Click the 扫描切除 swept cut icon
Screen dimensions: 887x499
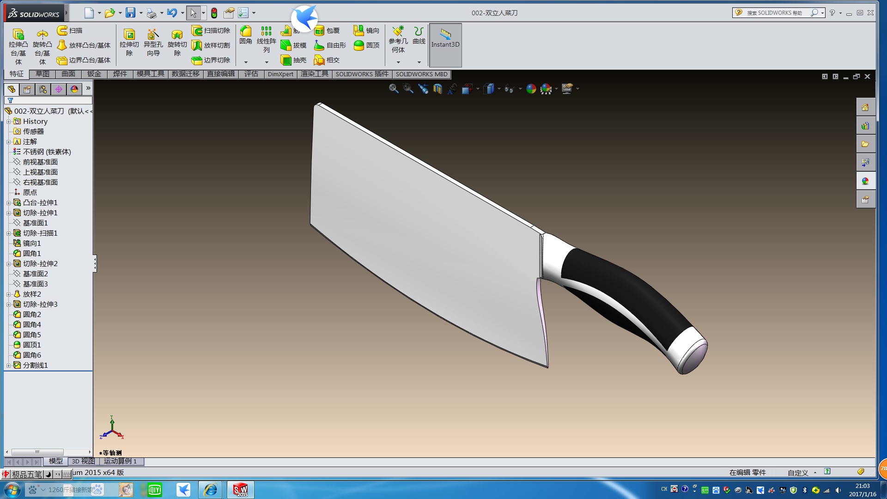pyautogui.click(x=197, y=30)
